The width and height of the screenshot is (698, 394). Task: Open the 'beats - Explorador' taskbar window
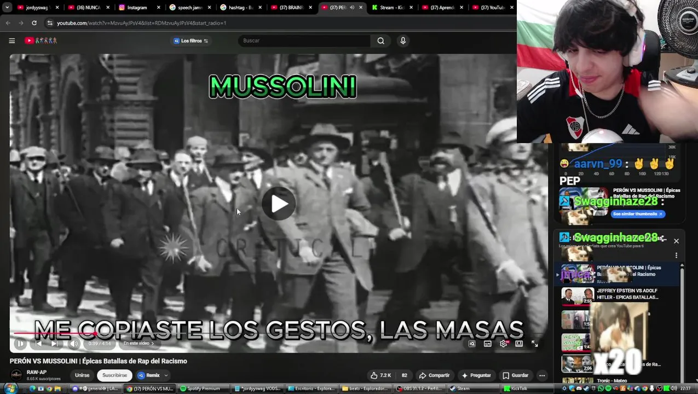point(365,389)
